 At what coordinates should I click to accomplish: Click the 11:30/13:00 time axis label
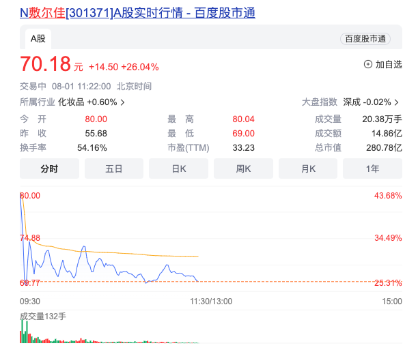(x=210, y=301)
